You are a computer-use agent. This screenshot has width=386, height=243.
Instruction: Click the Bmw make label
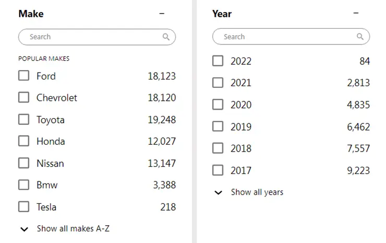[47, 185]
